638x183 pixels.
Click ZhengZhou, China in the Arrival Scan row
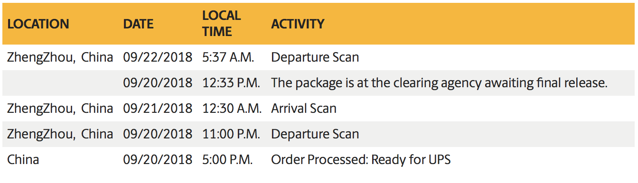pos(60,109)
